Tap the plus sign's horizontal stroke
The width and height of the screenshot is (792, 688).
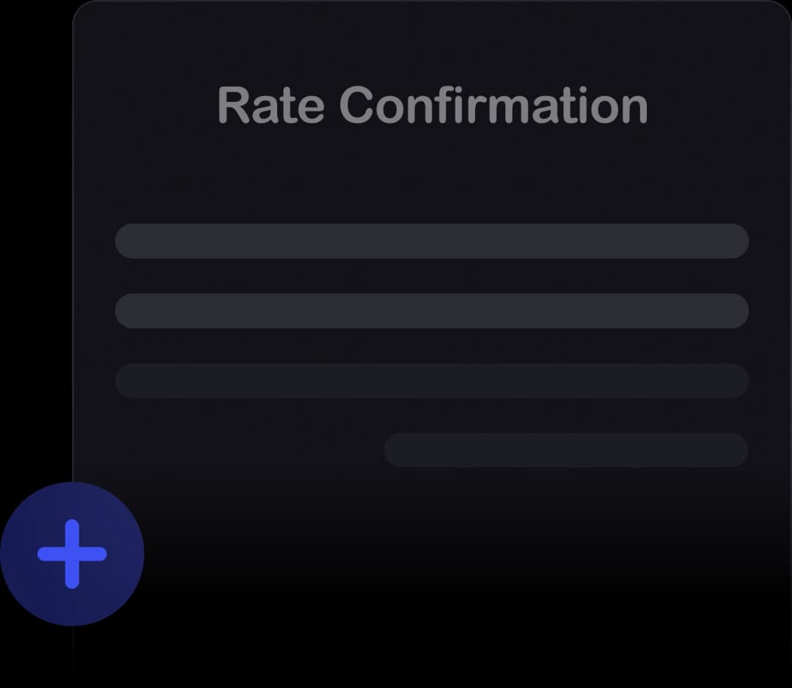(x=72, y=554)
